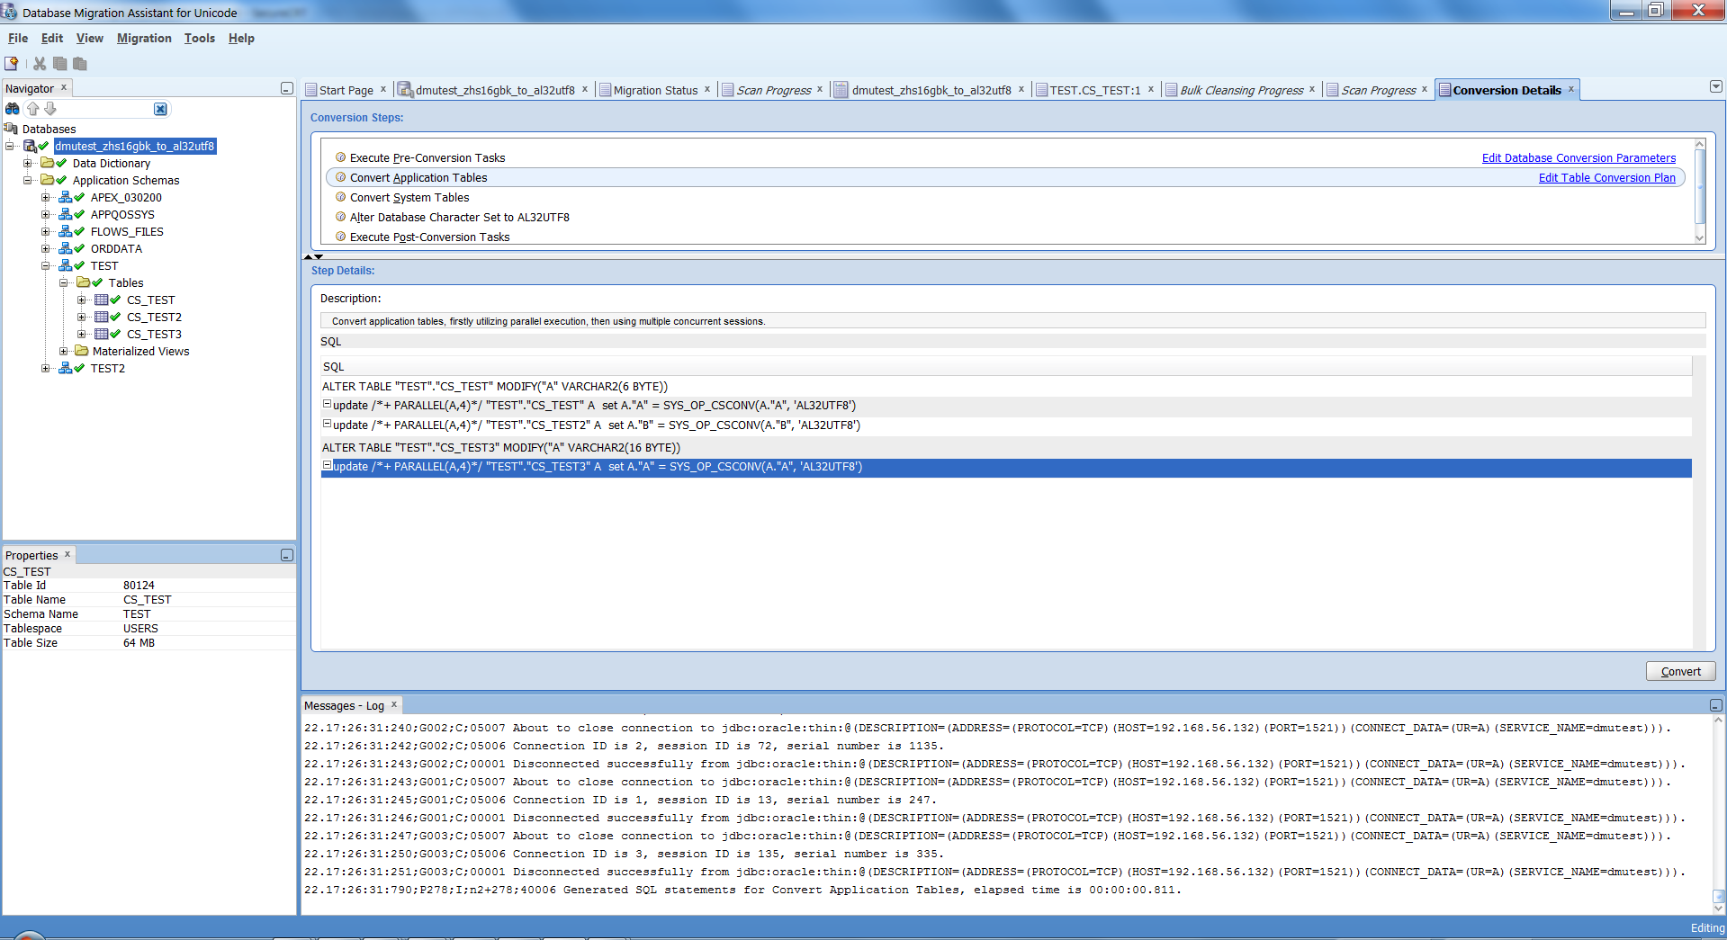Select the FLOWS_FILES schema in the tree
This screenshot has height=940, width=1727.
tap(127, 231)
